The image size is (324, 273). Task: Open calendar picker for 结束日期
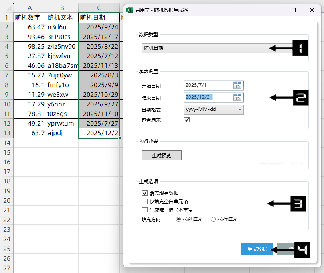237,98
